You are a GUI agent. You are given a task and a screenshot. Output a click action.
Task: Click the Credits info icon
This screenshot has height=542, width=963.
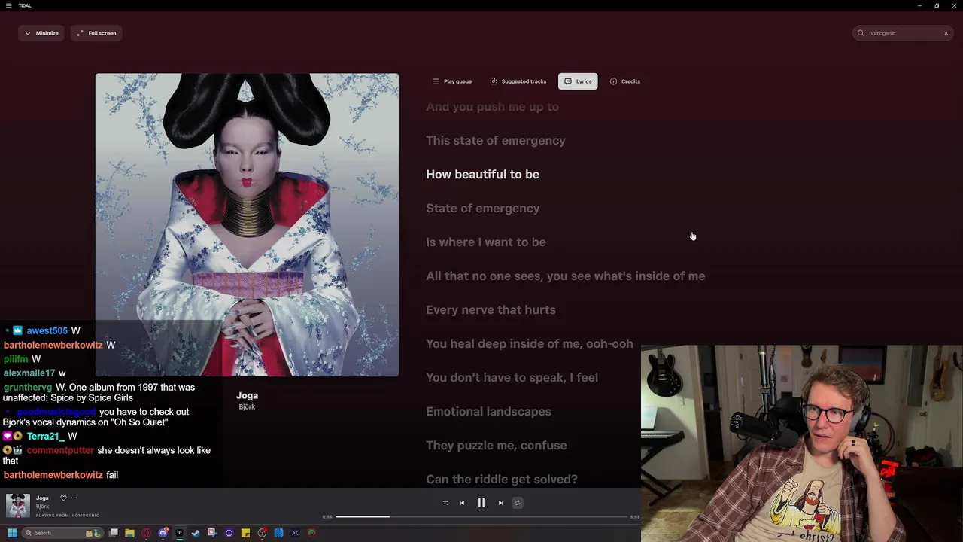(x=613, y=81)
